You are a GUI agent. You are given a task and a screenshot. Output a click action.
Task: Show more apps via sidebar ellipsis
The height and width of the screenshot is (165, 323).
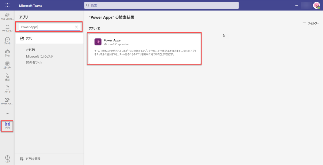8,113
